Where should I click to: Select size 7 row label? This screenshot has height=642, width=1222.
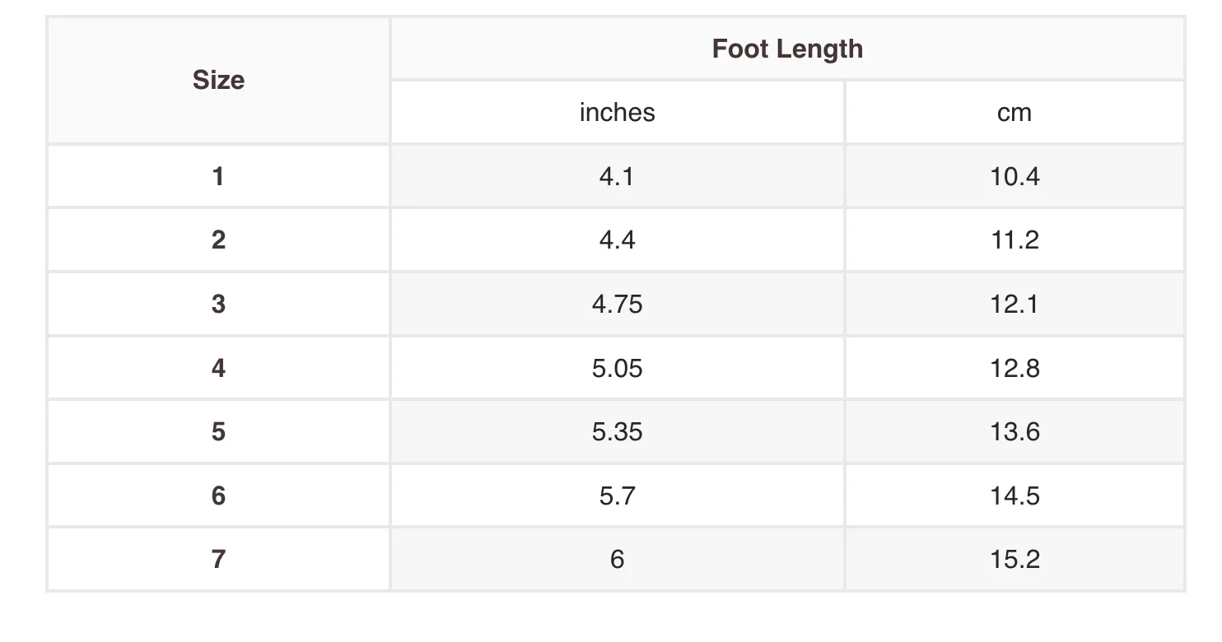click(218, 560)
